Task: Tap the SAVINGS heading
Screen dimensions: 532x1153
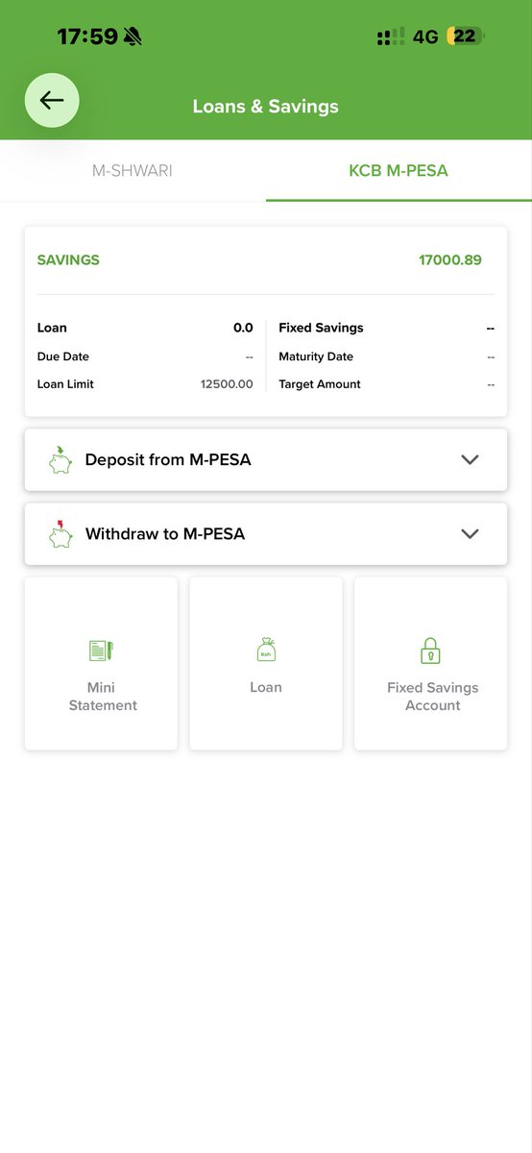Action: (x=68, y=259)
